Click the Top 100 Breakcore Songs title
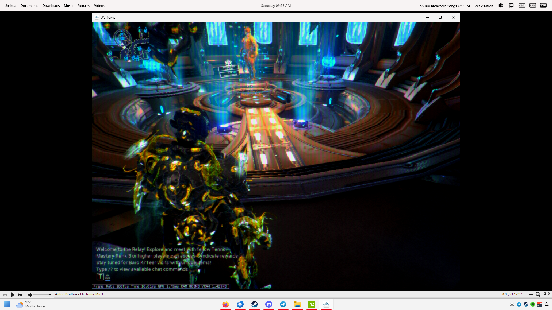552x310 pixels. (455, 6)
